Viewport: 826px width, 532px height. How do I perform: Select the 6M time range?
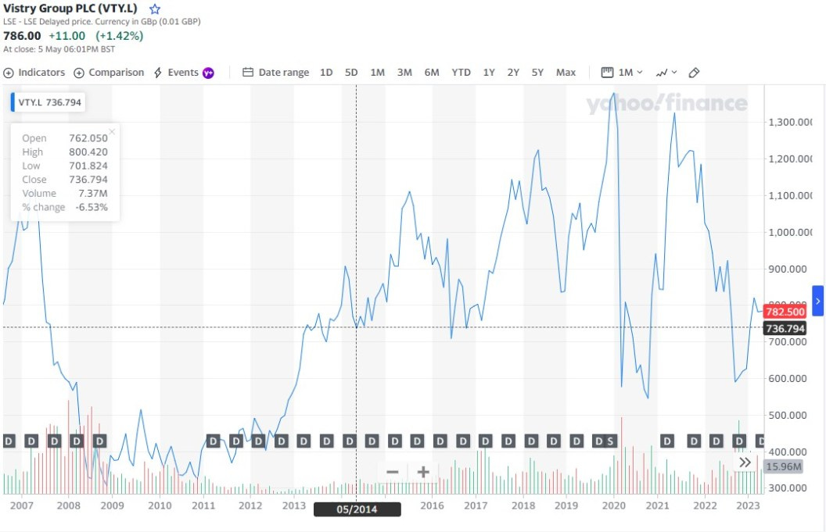(432, 73)
